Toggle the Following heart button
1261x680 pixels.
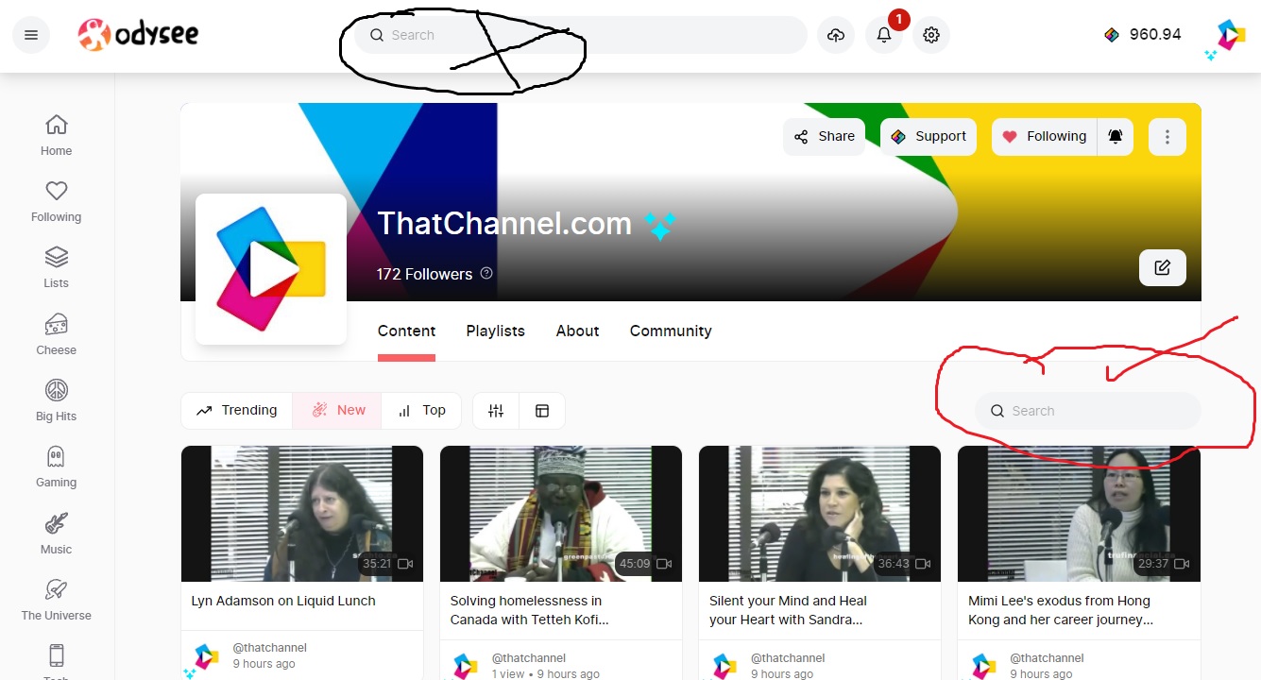coord(1044,136)
